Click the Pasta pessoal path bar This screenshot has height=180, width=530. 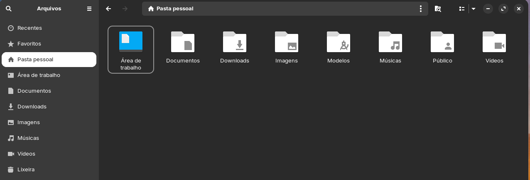point(285,8)
